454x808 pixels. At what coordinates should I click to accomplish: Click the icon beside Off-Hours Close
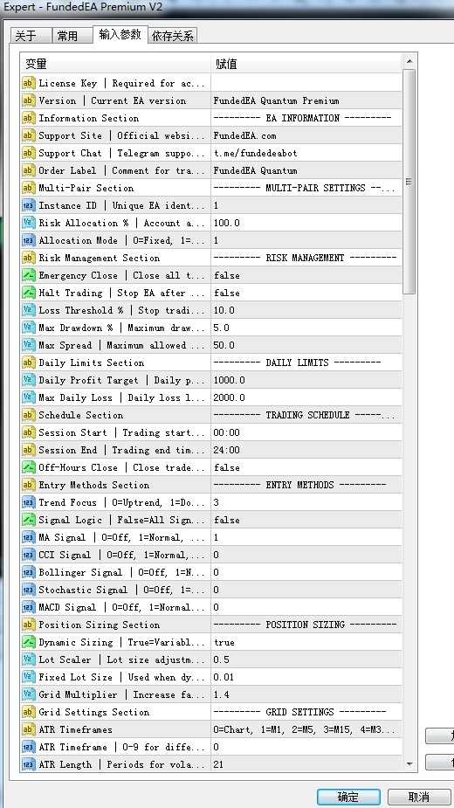[x=29, y=467]
